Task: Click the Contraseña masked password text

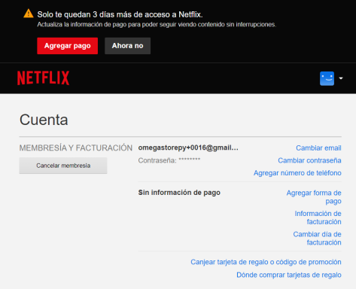Action: point(169,160)
